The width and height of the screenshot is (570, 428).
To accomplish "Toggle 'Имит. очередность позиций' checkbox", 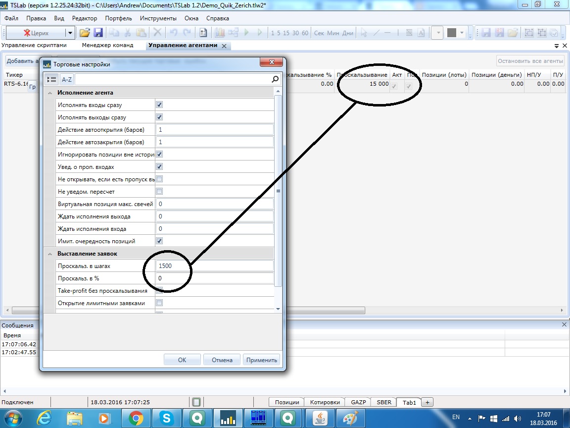I will [x=159, y=241].
